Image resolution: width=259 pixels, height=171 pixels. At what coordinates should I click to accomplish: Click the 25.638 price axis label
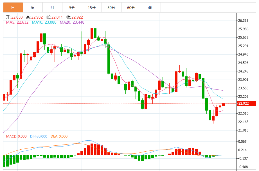coord(243,37)
